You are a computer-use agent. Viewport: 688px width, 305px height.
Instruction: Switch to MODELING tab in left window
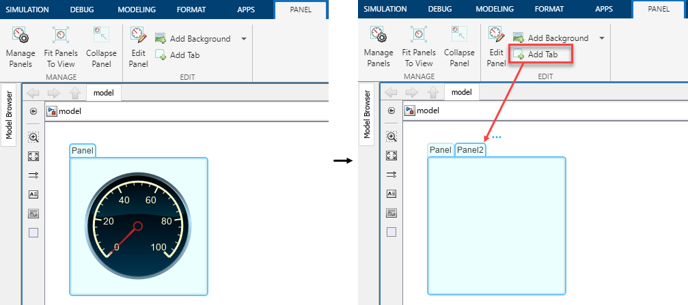point(137,9)
